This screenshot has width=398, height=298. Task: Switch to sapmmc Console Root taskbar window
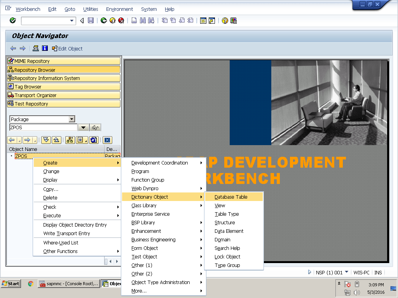(68, 284)
